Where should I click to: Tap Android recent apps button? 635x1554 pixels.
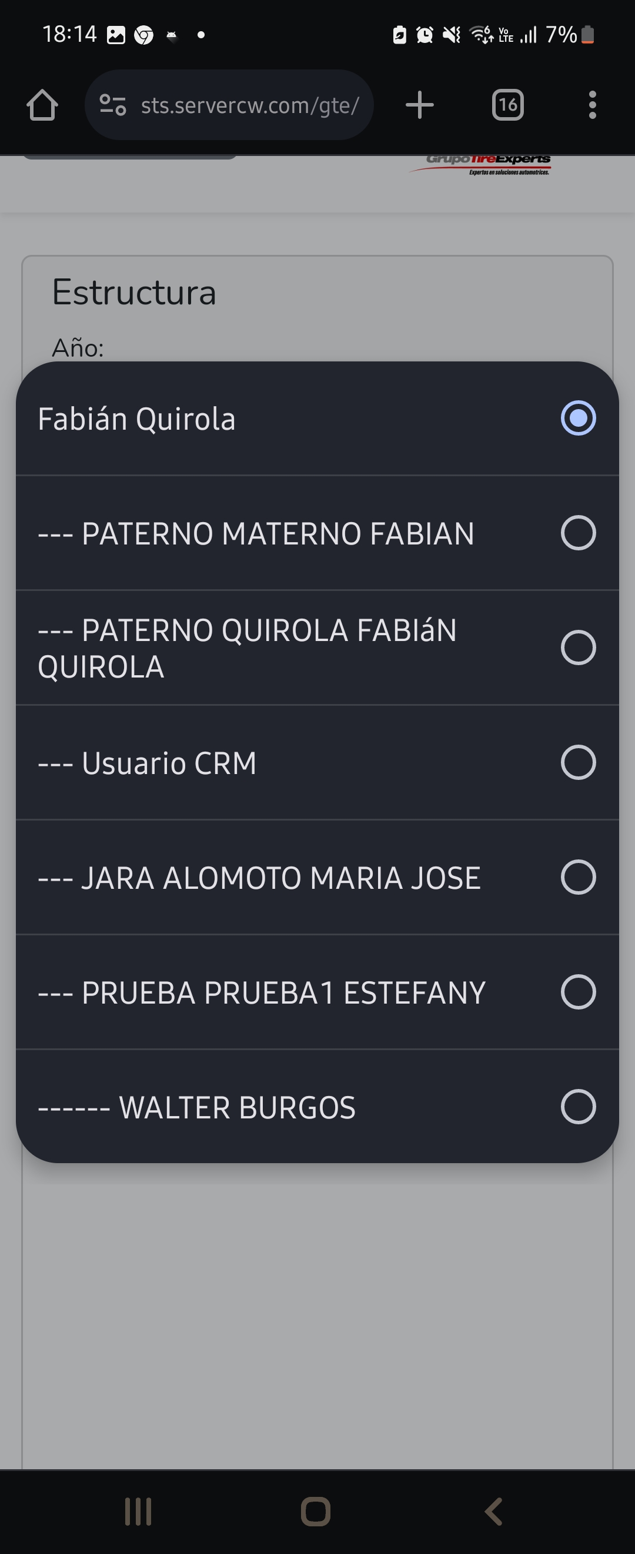pos(138,1512)
